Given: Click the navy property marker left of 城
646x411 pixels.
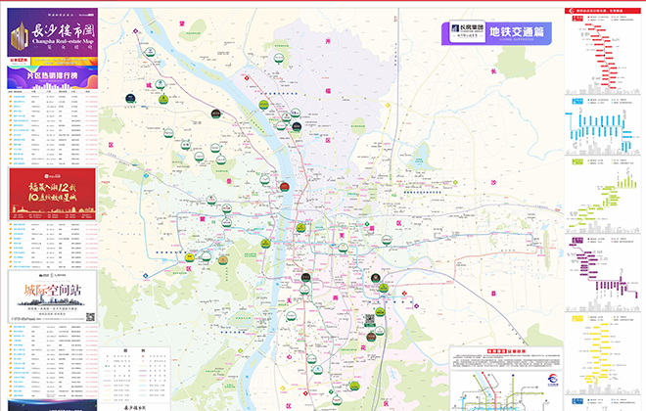Looking at the screenshot, I should pos(130,99).
